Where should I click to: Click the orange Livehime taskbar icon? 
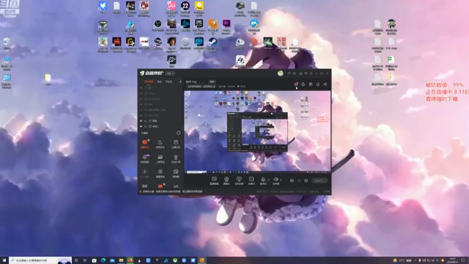(202, 260)
